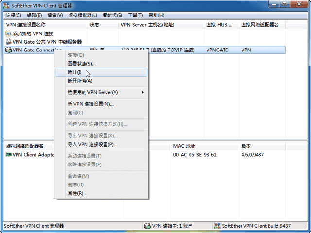Click grayed 创建 VPN 连接快捷方式(H)... entry
Image resolution: width=311 pixels, height=233 pixels.
101,124
